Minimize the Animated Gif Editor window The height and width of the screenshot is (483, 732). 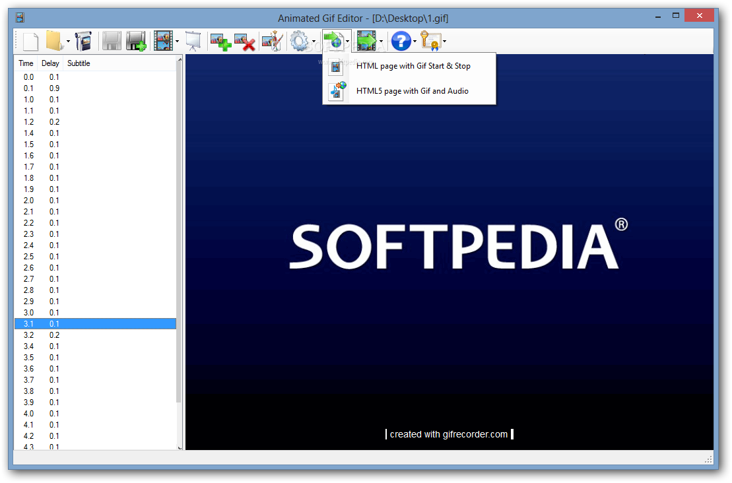[658, 16]
